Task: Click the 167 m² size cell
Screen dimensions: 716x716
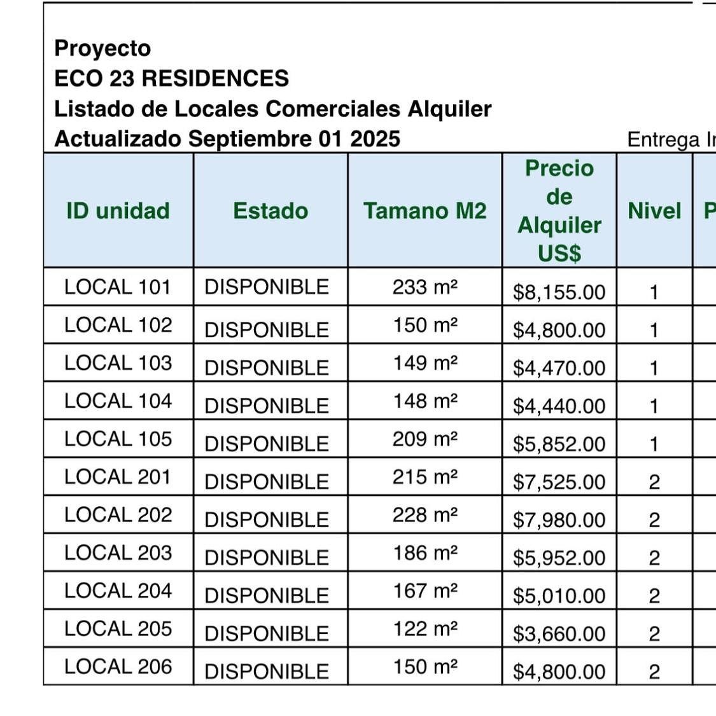Action: pos(425,591)
